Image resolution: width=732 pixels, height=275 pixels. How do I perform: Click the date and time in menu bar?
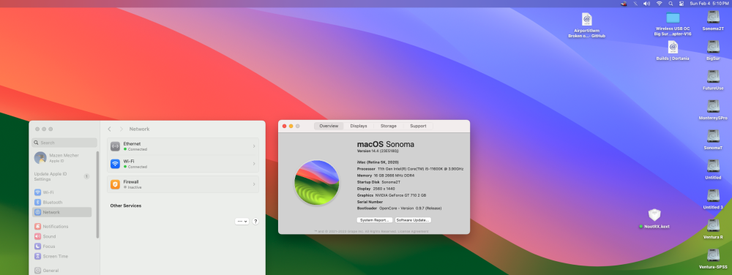pos(709,3)
